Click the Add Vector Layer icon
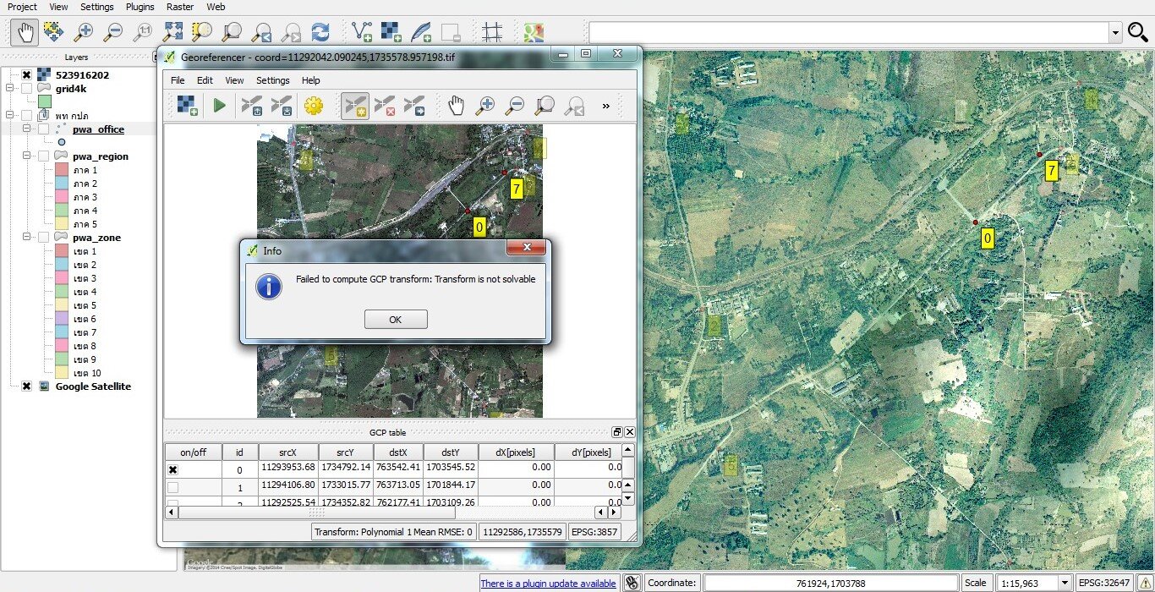Image resolution: width=1155 pixels, height=592 pixels. tap(362, 33)
